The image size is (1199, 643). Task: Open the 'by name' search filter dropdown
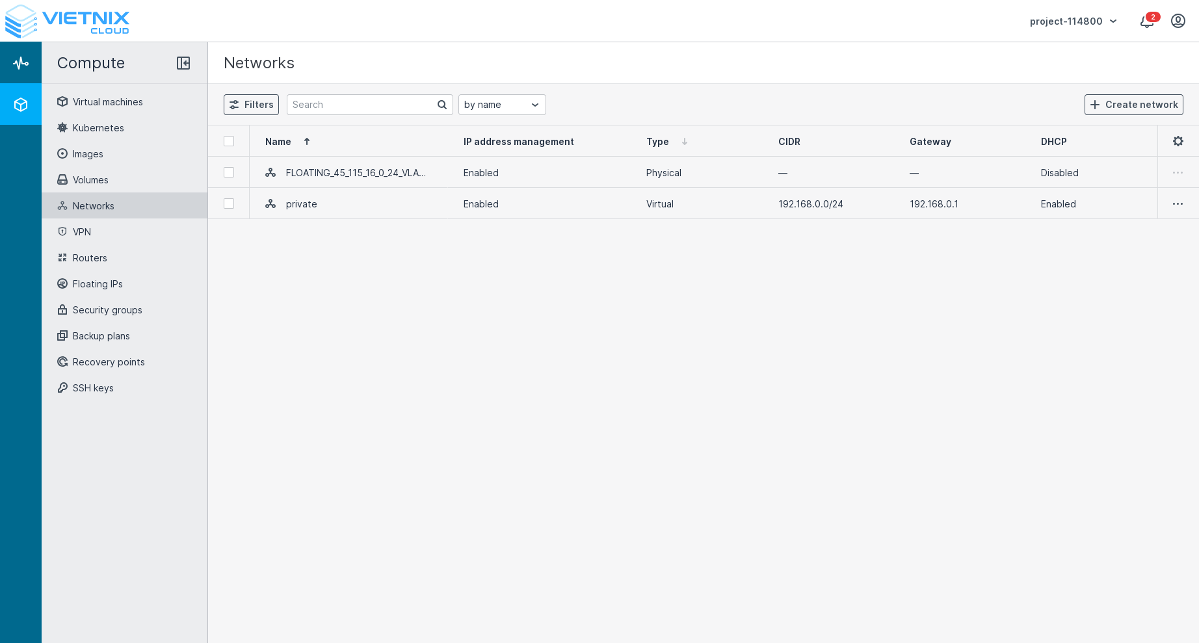501,105
